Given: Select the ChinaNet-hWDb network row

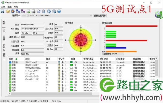Looking at the screenshot, I should pos(82,76).
